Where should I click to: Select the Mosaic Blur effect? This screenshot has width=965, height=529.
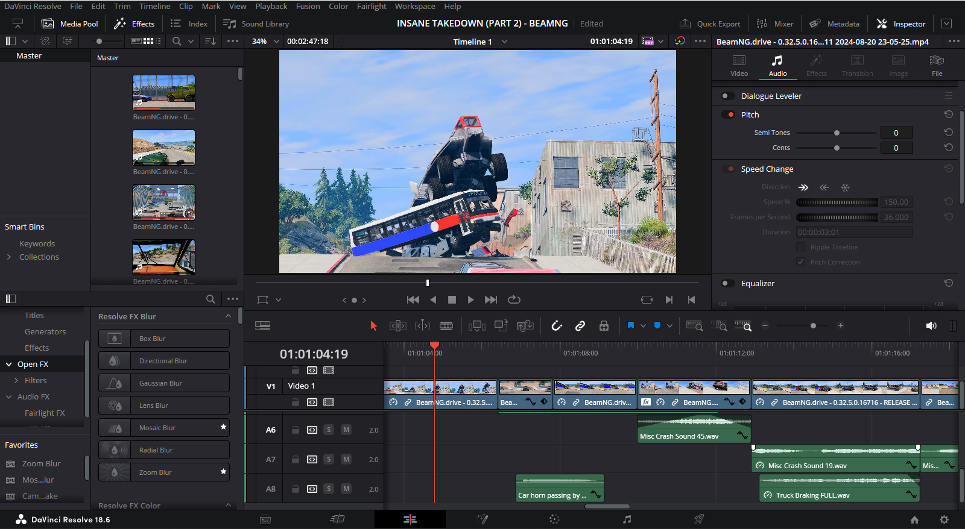[x=164, y=428]
